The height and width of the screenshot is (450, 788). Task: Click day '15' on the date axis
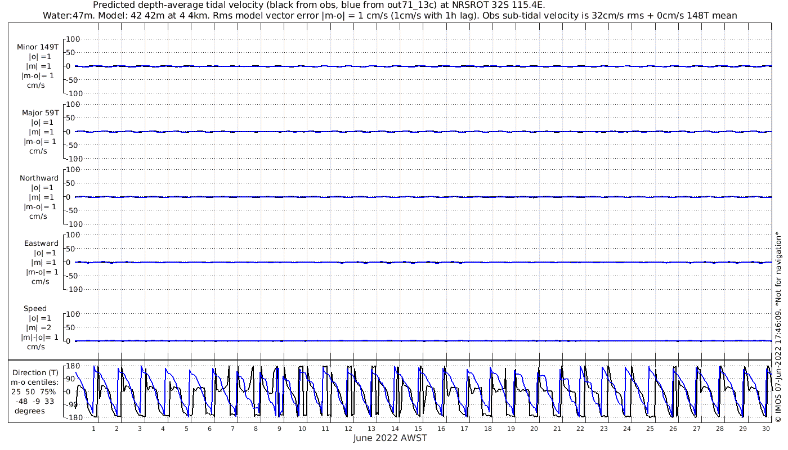click(418, 429)
